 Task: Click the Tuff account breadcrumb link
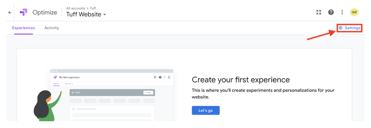tap(93, 8)
